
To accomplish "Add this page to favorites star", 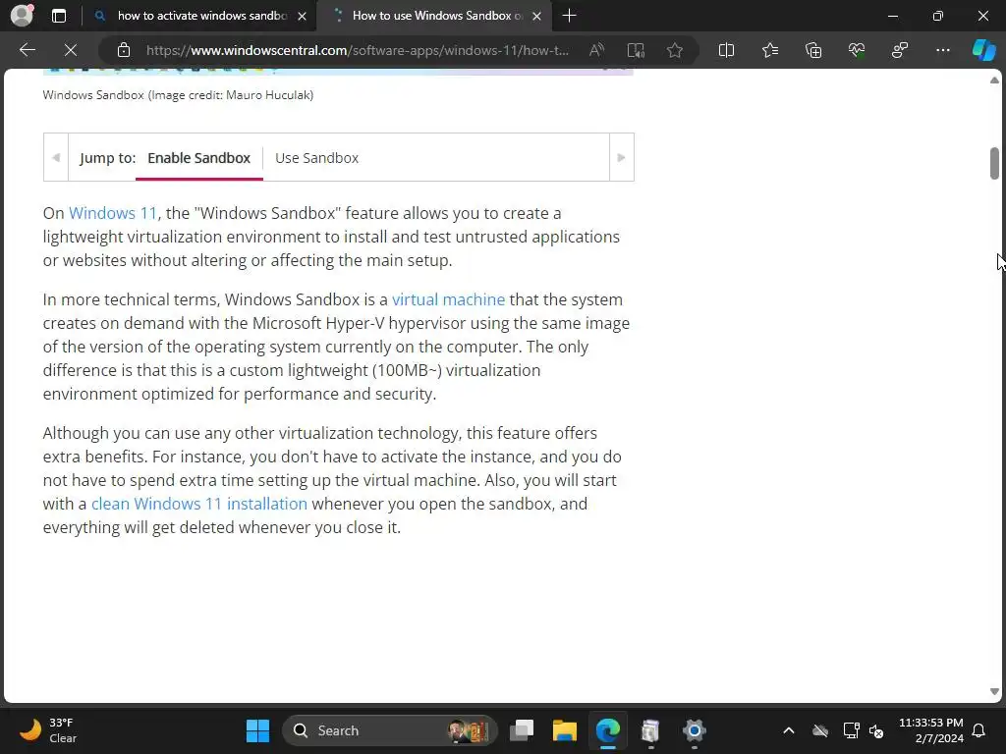I will (x=674, y=50).
